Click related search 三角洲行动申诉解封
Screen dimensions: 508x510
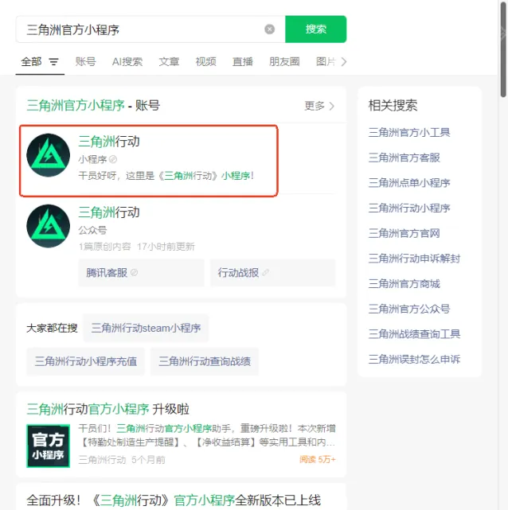pyautogui.click(x=414, y=259)
